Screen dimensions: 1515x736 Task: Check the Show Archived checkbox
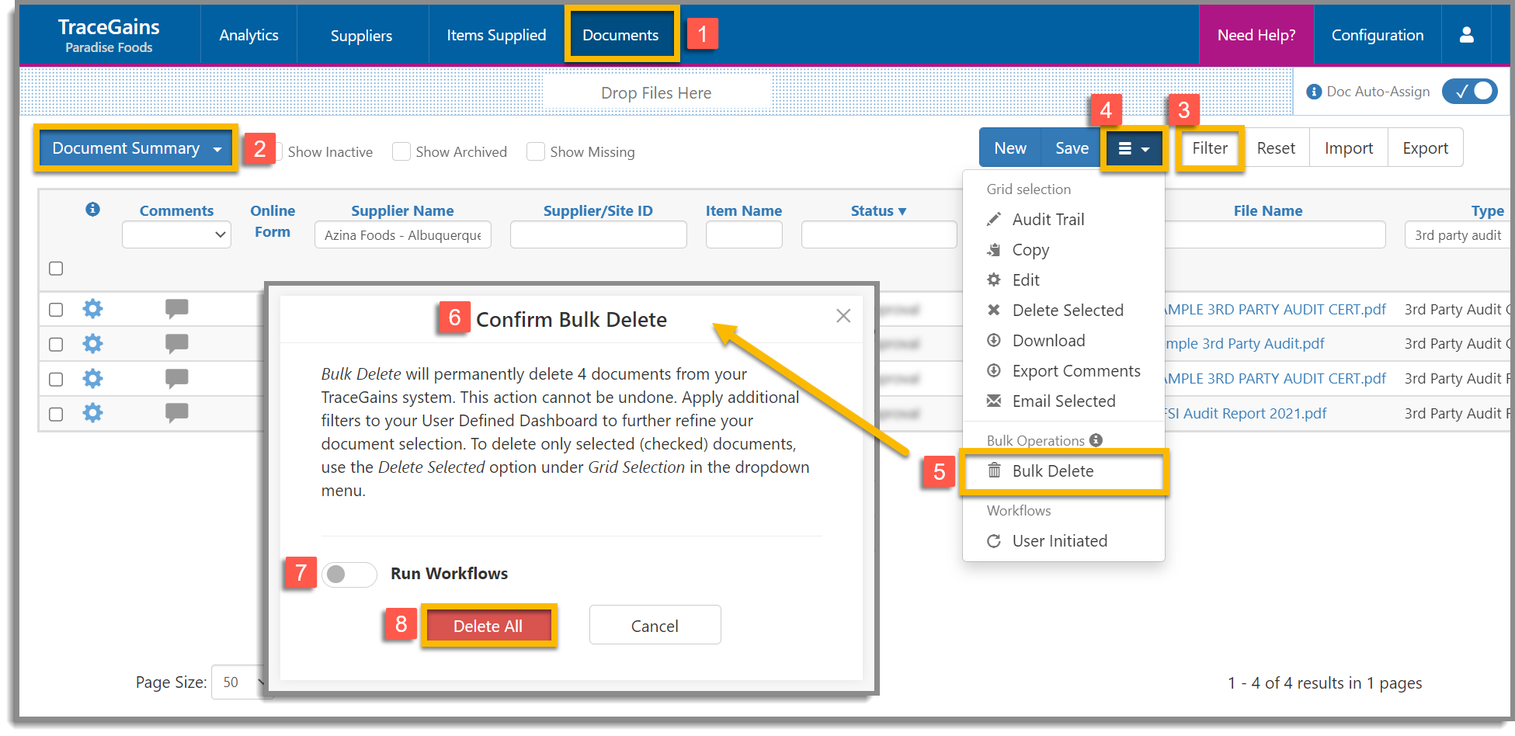pos(401,151)
